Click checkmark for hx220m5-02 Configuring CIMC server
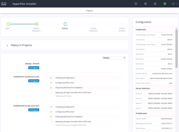 click(x=51, y=112)
